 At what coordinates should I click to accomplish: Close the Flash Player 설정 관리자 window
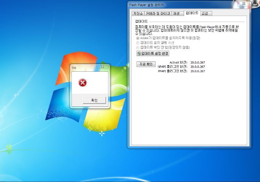pos(244,4)
